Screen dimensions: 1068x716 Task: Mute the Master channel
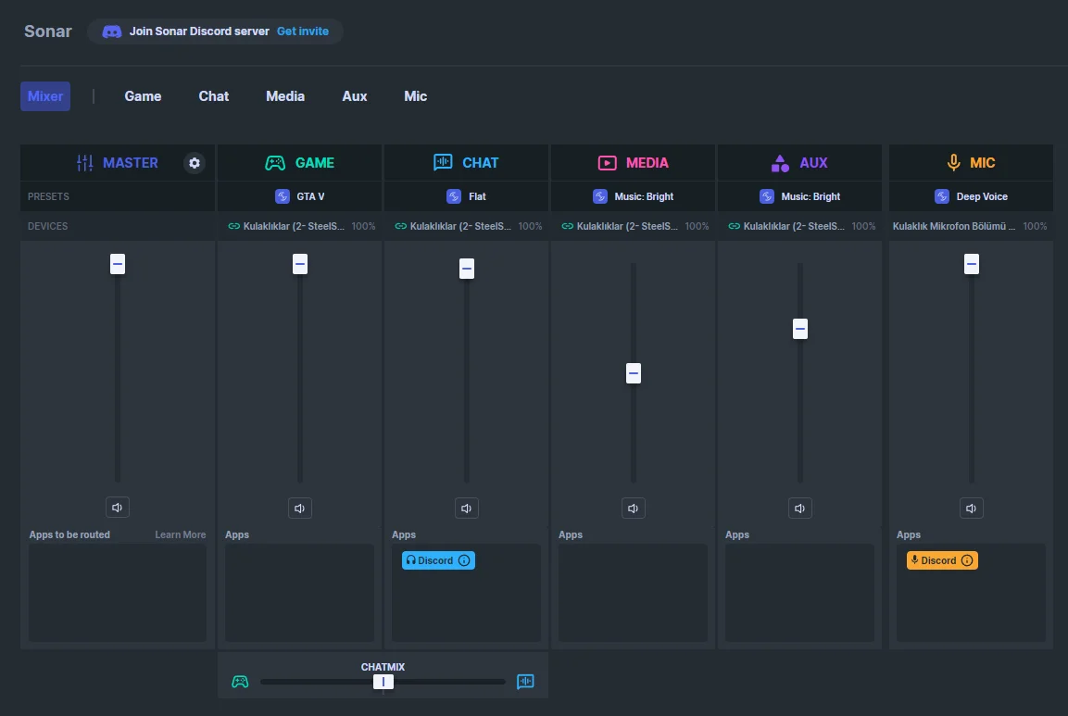click(117, 508)
